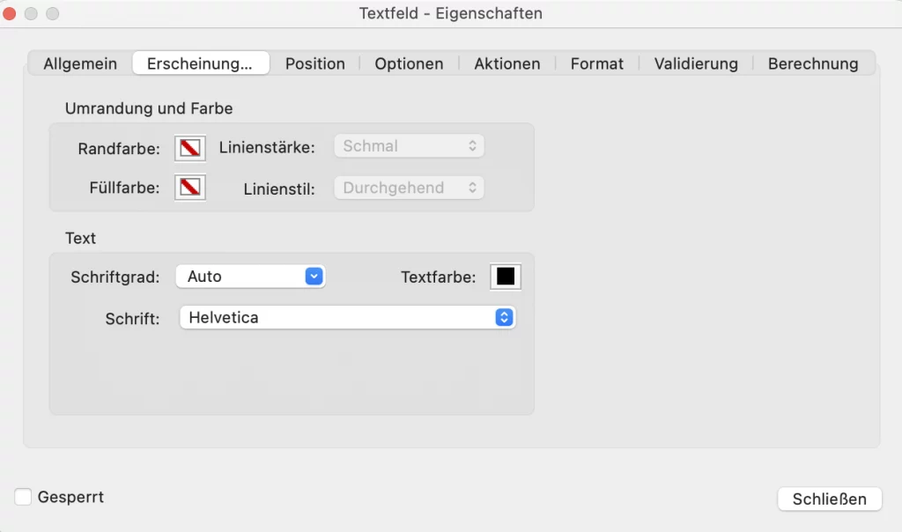Click the Schrift blue up-down arrows
The width and height of the screenshot is (902, 532).
504,318
